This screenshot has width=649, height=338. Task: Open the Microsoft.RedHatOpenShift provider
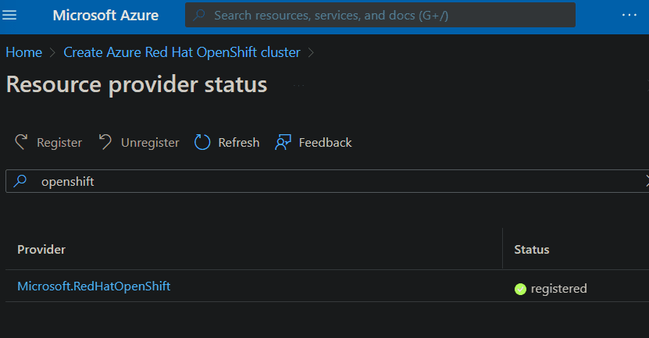click(94, 286)
